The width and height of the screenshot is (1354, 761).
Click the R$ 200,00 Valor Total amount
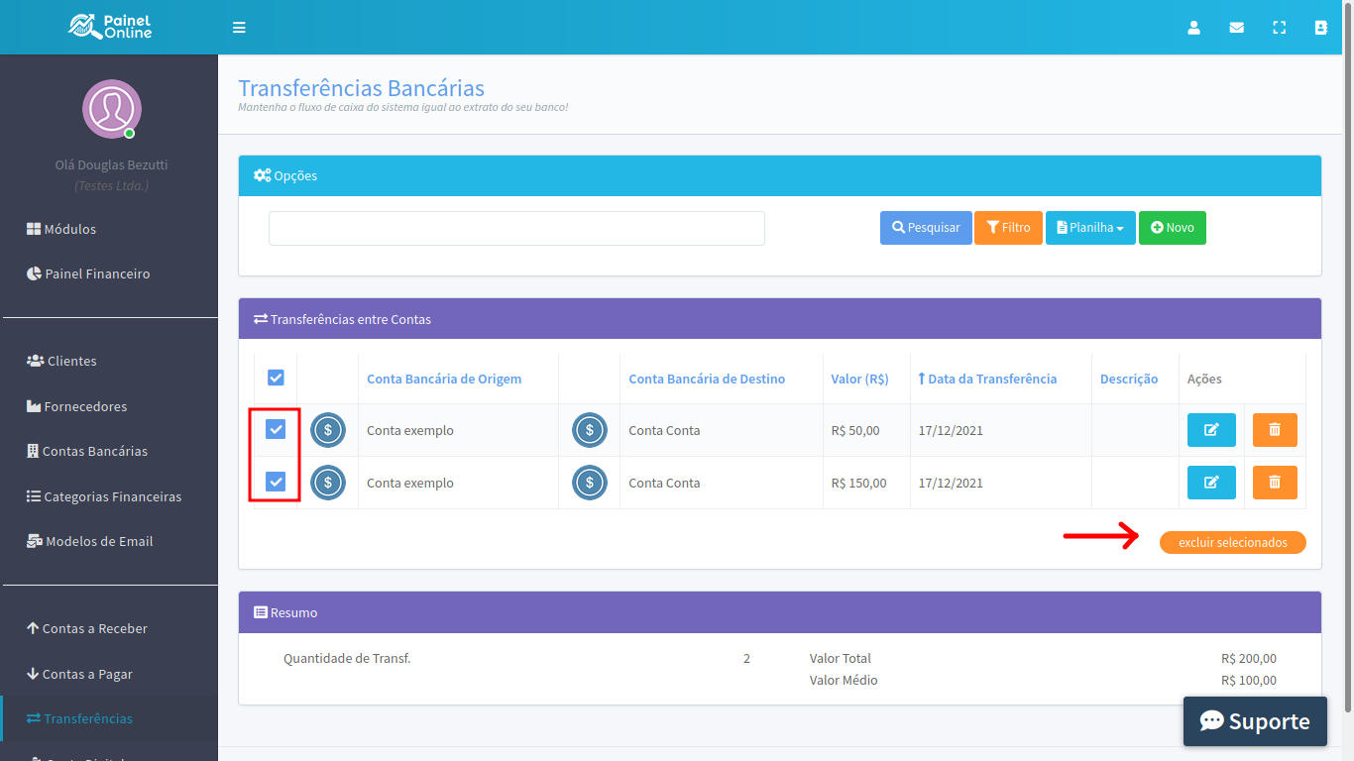1249,658
